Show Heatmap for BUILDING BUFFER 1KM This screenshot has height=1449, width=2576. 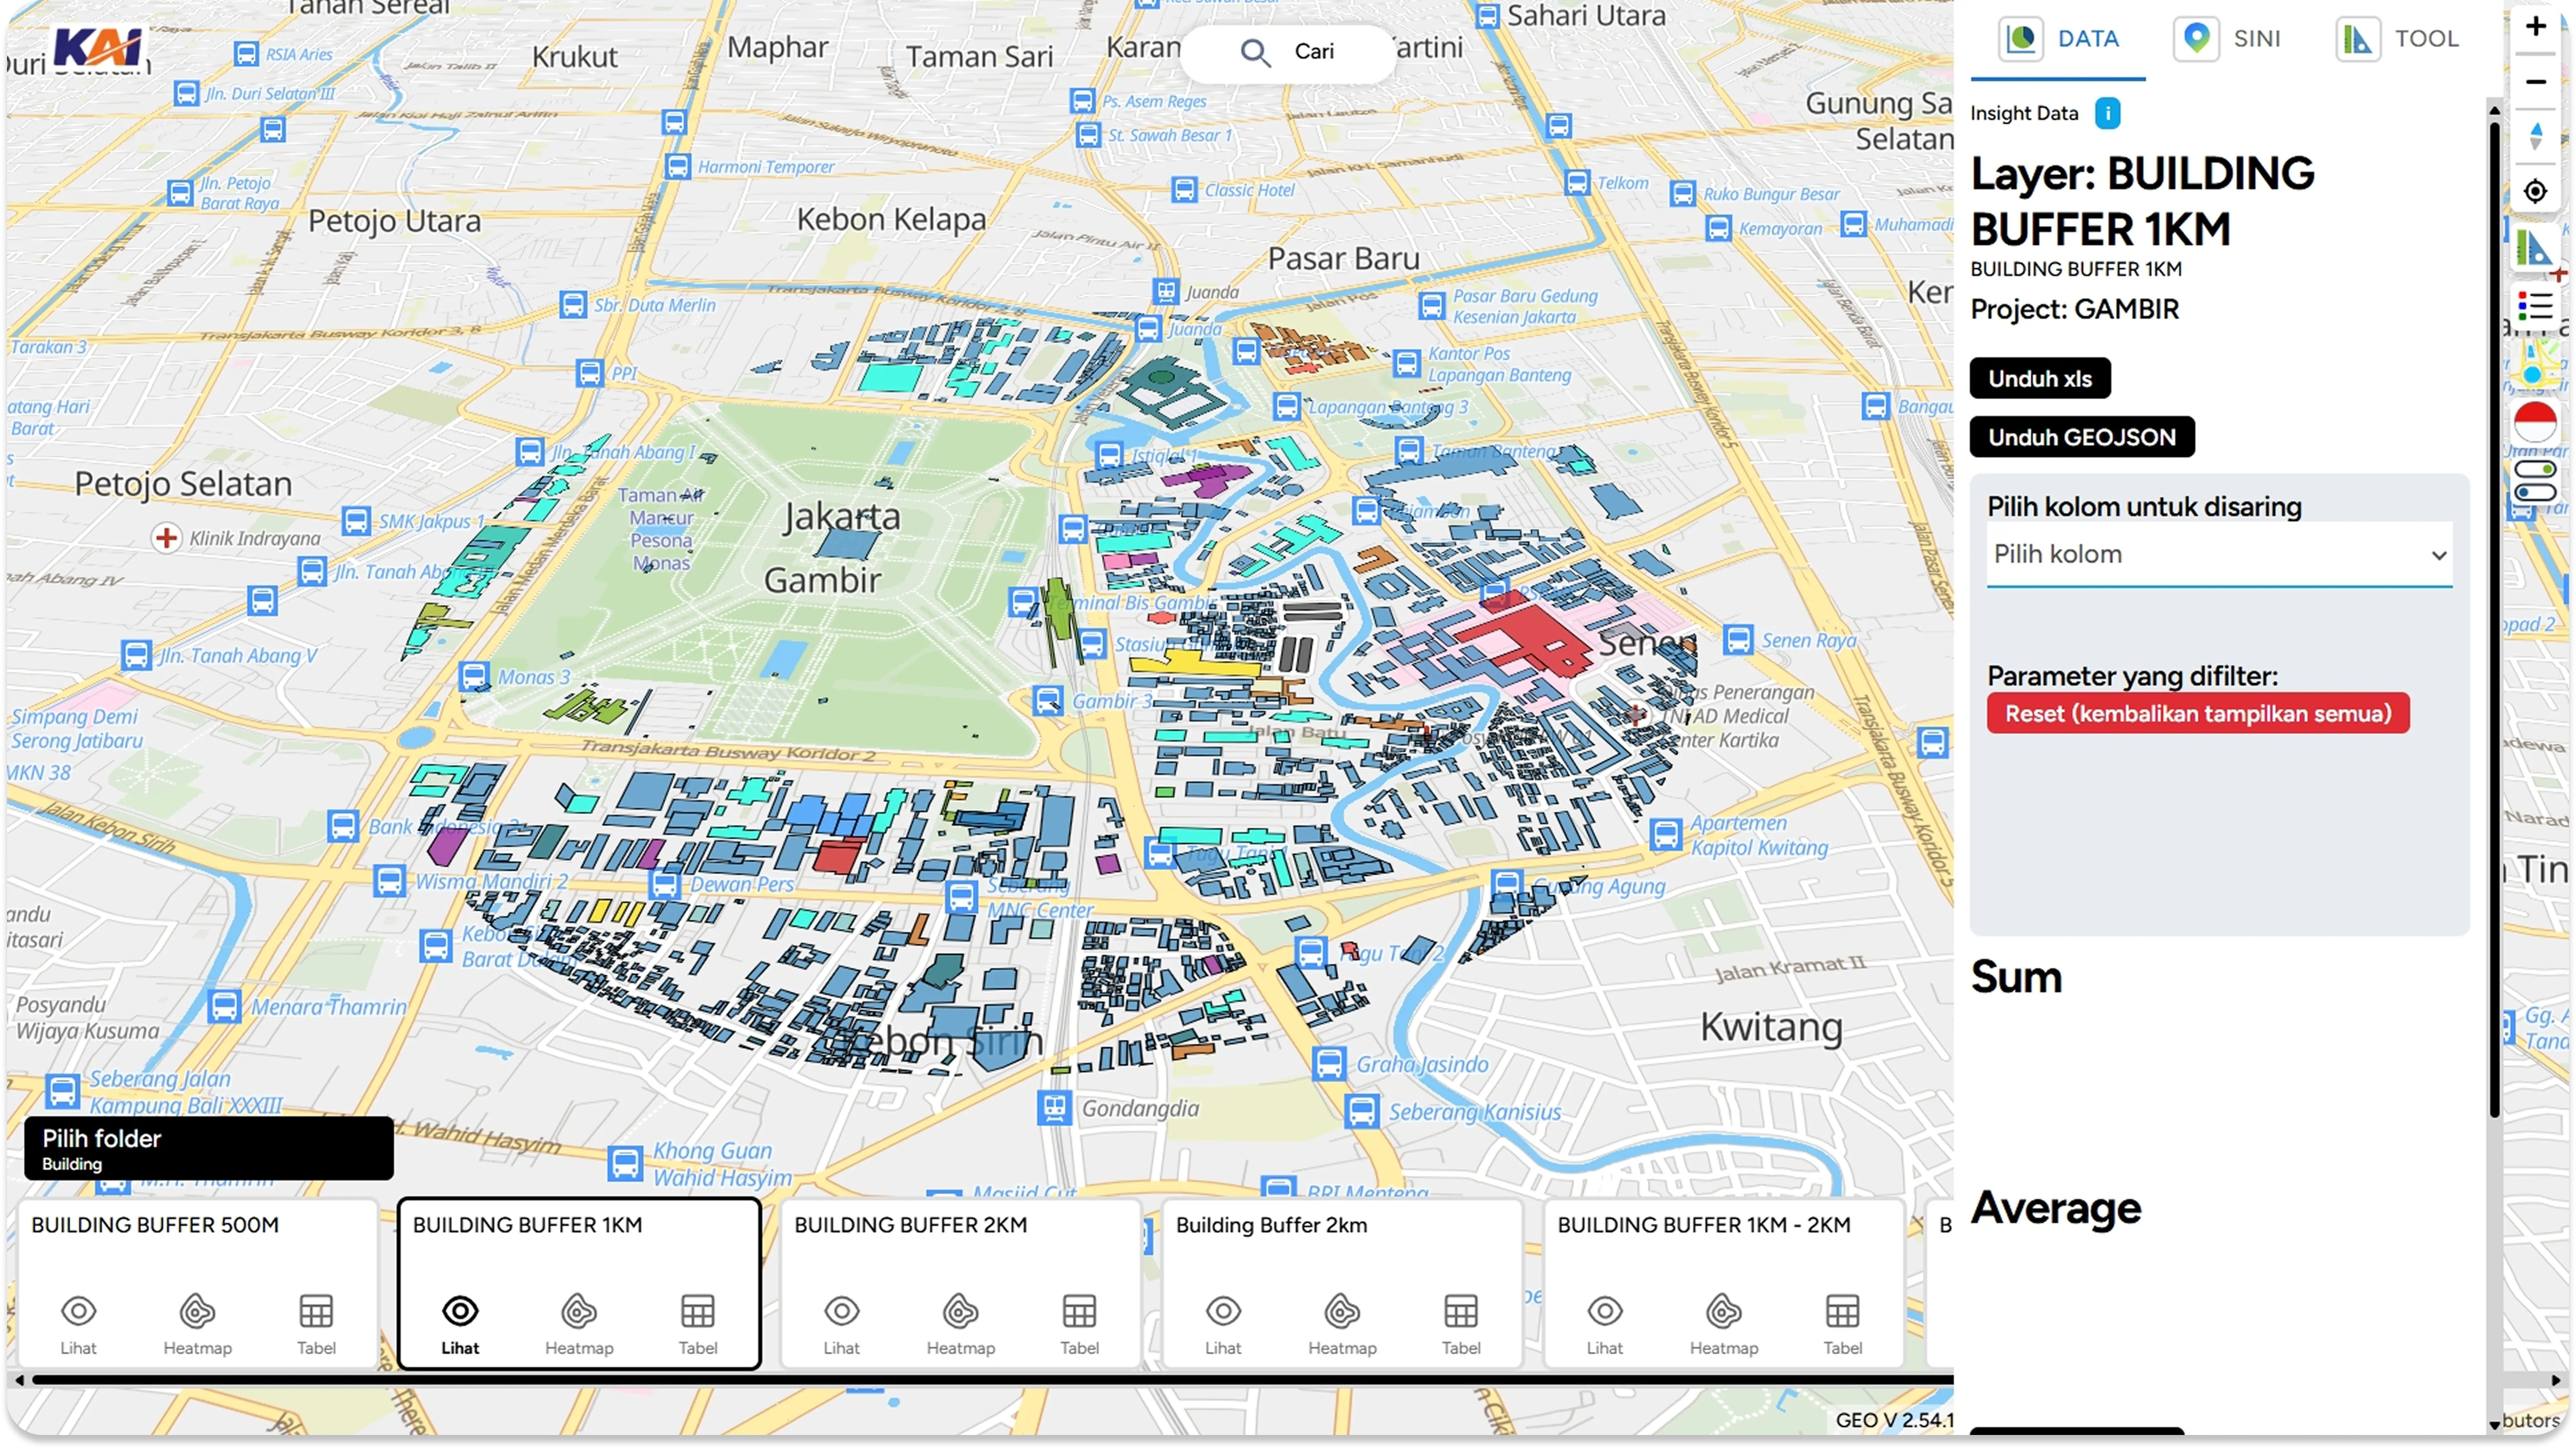coord(579,1324)
